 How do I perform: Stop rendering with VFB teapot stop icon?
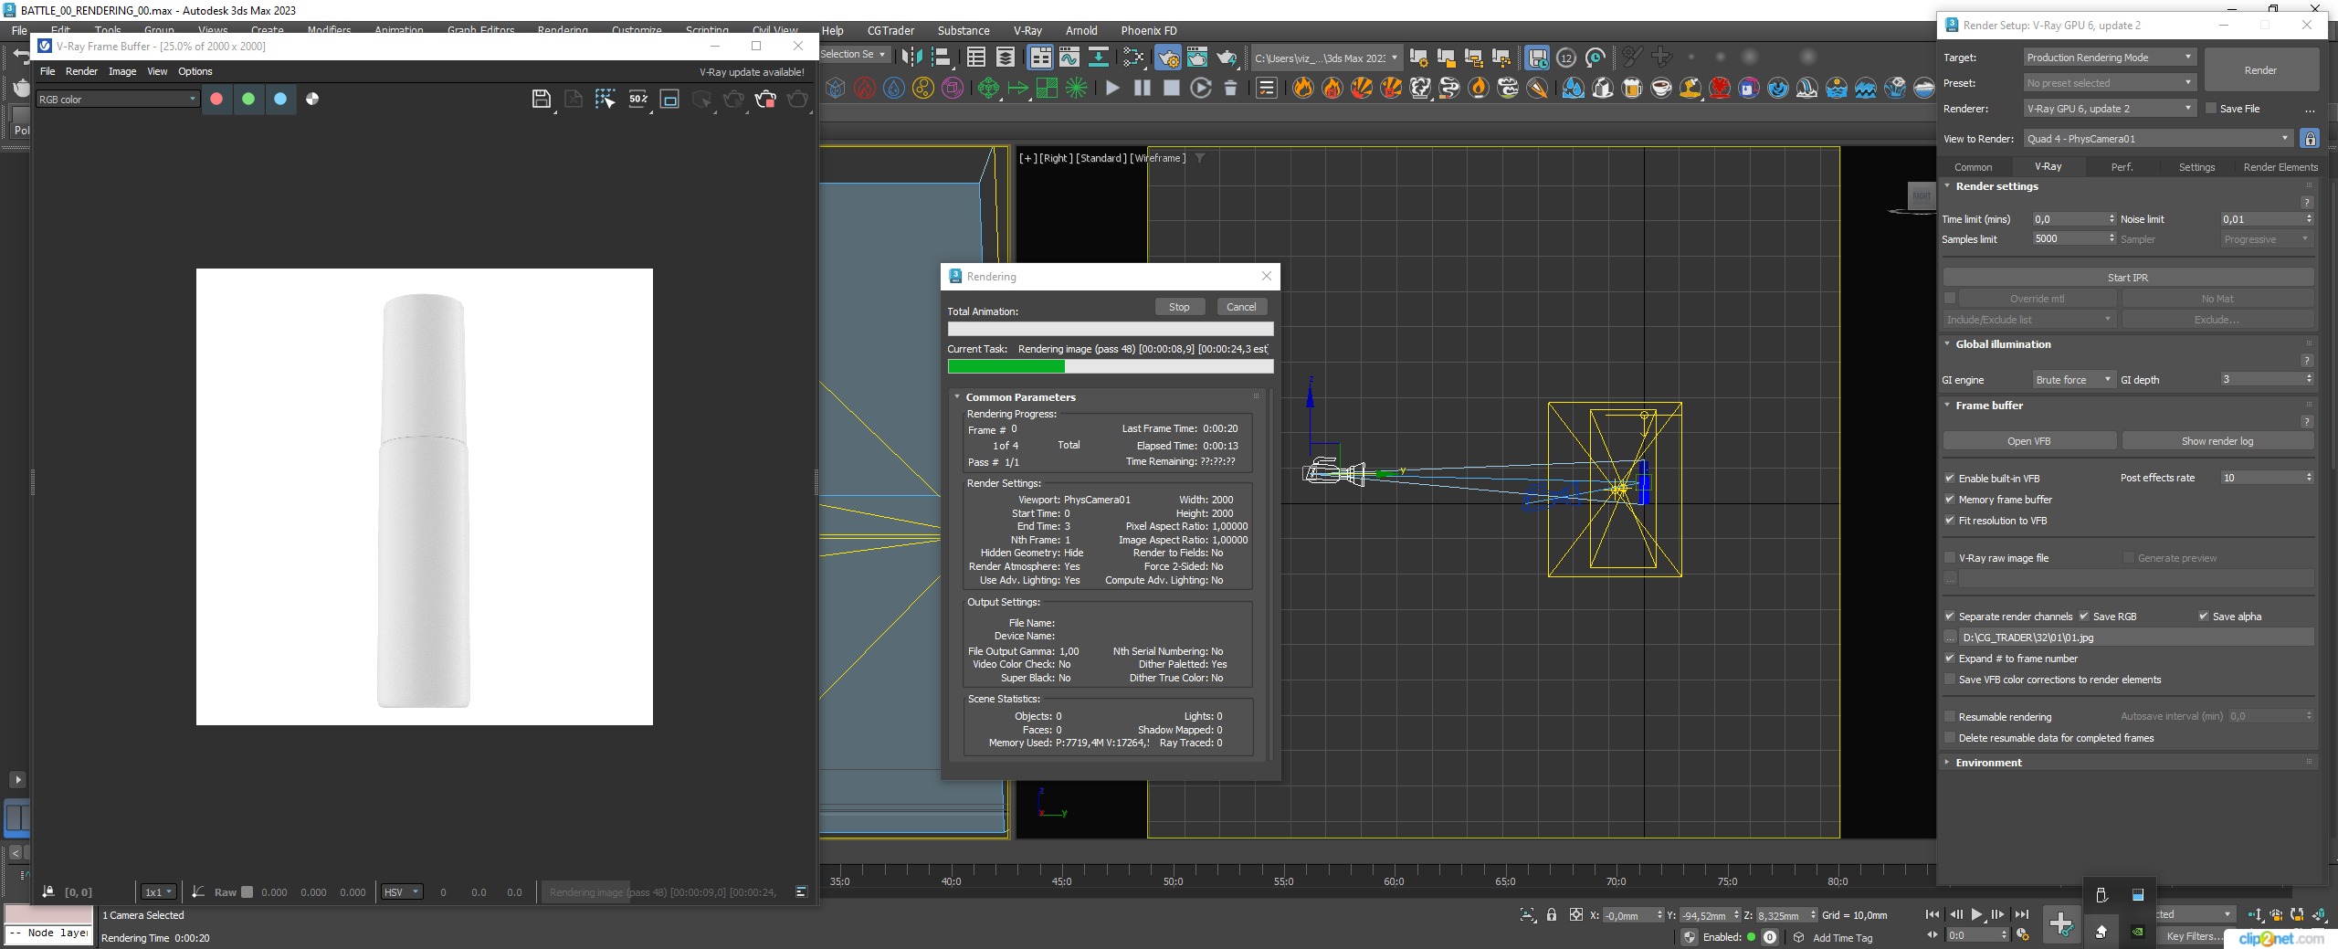[765, 99]
